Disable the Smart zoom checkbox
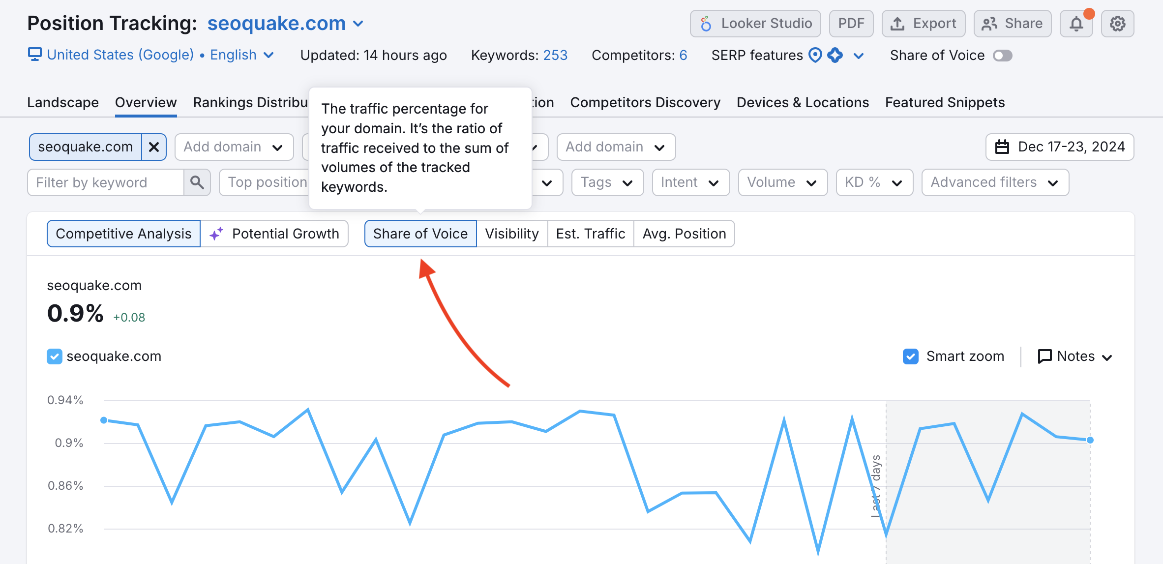Screen dimensions: 1163x564 [x=911, y=356]
